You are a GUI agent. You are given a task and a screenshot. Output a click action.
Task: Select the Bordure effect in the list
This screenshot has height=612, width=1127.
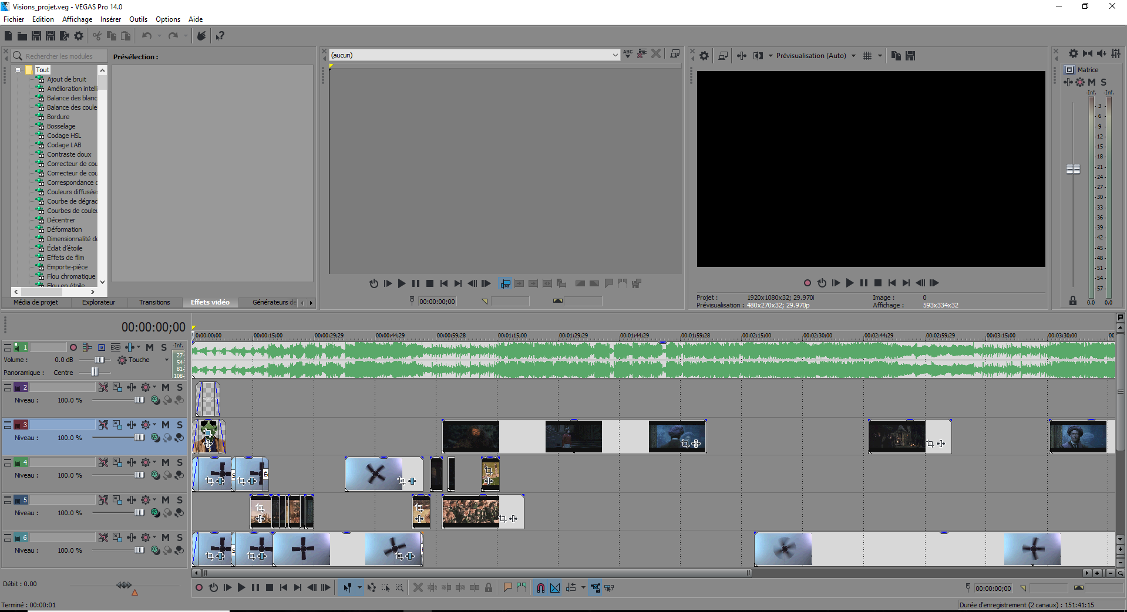[x=58, y=117]
